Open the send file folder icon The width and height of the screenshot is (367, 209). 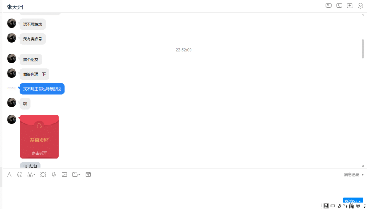click(75, 175)
